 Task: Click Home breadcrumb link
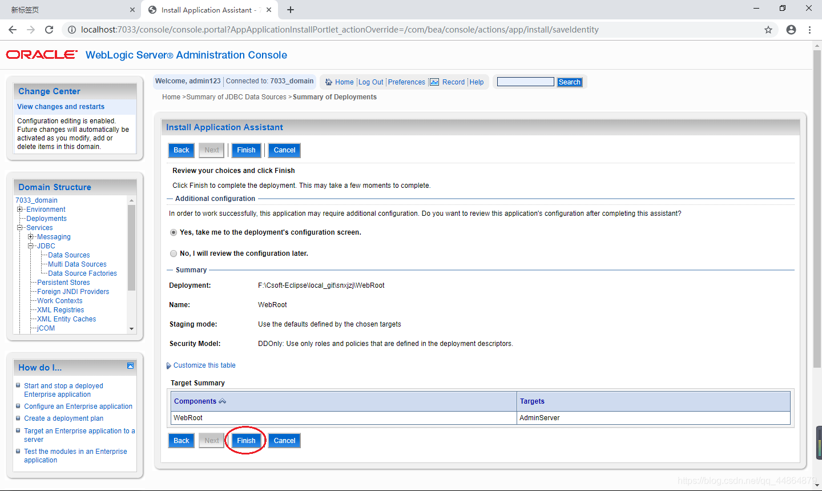tap(171, 97)
